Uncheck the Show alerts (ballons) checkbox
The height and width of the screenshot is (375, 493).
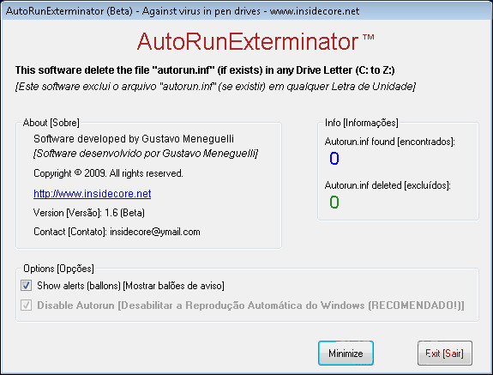coord(26,286)
